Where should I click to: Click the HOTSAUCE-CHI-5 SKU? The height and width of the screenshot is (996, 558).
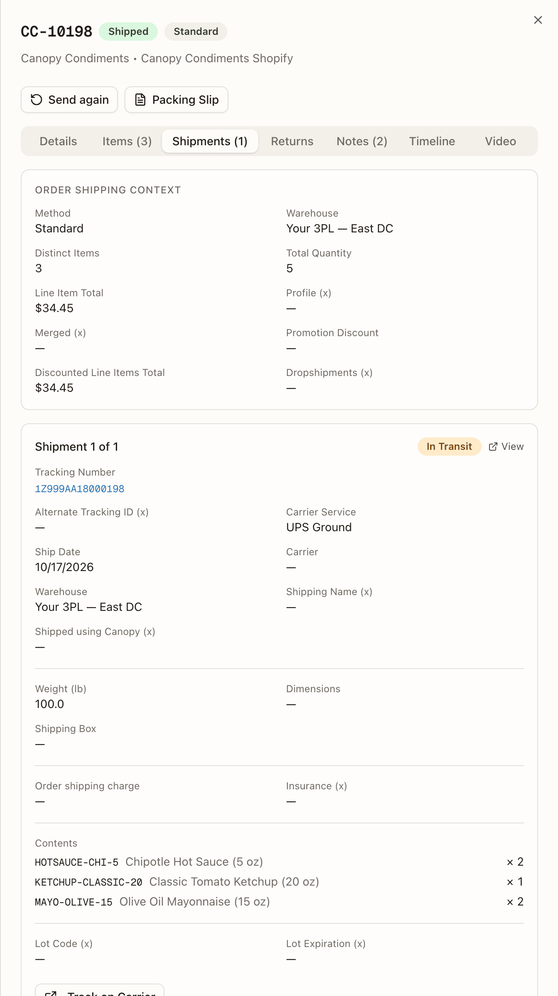[x=77, y=862]
